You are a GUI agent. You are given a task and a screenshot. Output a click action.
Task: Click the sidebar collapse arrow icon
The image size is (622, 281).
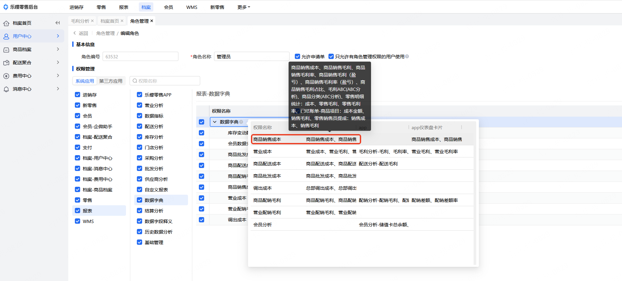pyautogui.click(x=58, y=23)
